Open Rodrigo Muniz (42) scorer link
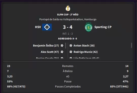The height and width of the screenshot is (93, 137). pyautogui.click(x=85, y=52)
